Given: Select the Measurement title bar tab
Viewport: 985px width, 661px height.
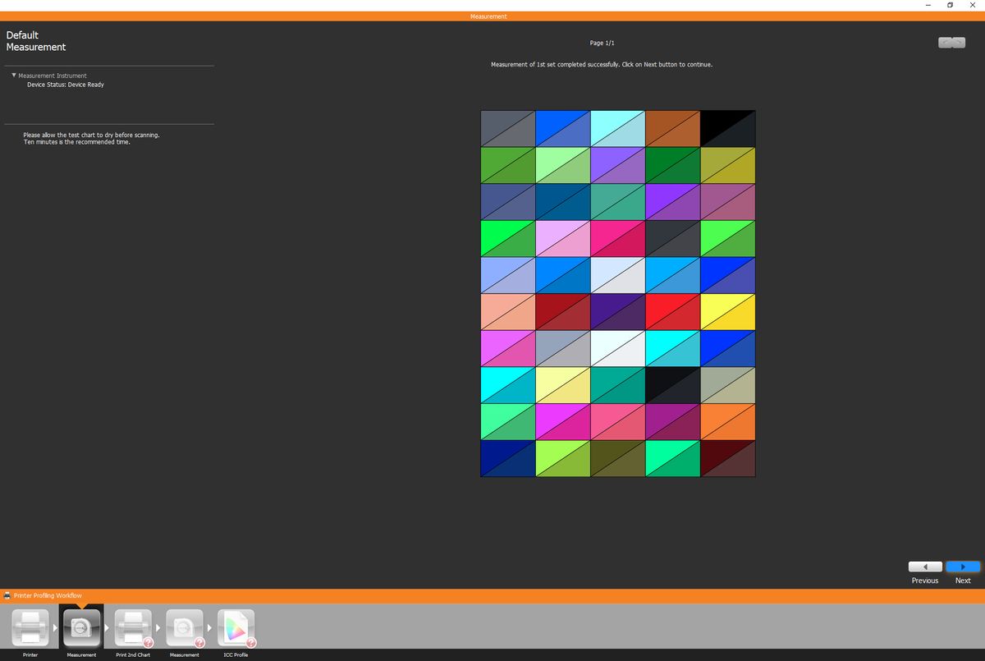Looking at the screenshot, I should pos(488,16).
